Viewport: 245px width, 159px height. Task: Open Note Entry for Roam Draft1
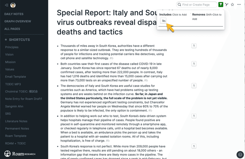coord(24,99)
